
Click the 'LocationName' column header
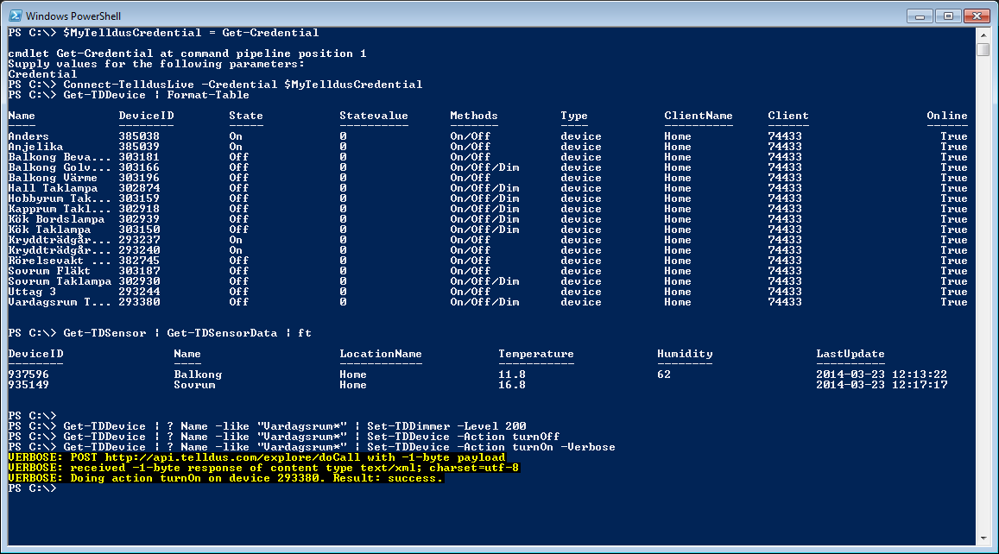click(381, 354)
